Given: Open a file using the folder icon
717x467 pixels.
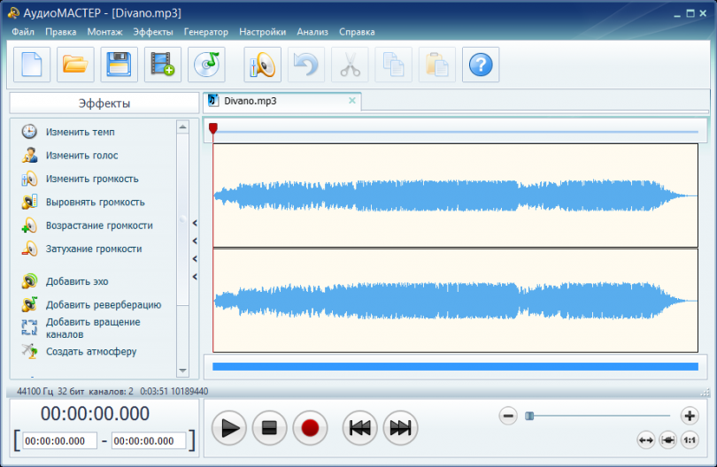Looking at the screenshot, I should 75,65.
